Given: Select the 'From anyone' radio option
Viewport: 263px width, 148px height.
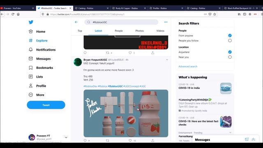Looking at the screenshot, I should coord(230,35).
